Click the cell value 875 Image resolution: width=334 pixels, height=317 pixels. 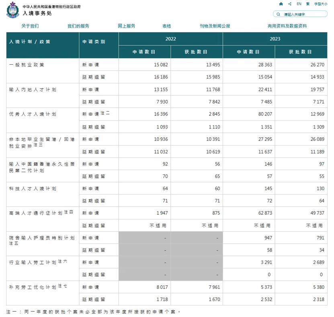tap(216, 213)
